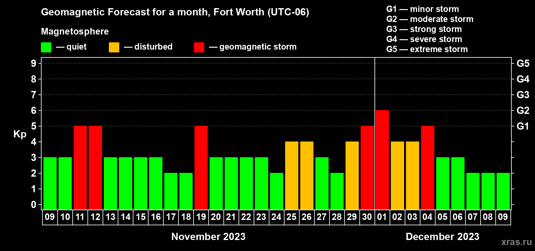Click date label 14 on the x-axis
This screenshot has width=535, height=251.
point(126,217)
